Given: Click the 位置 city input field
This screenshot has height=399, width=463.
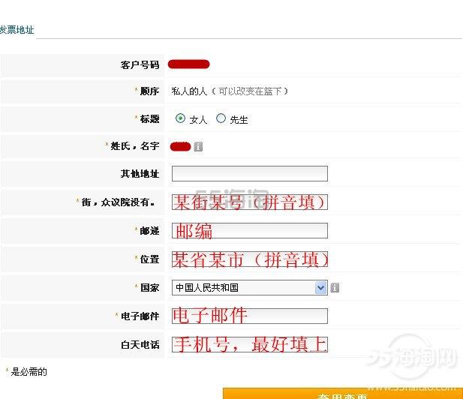Looking at the screenshot, I should [250, 259].
